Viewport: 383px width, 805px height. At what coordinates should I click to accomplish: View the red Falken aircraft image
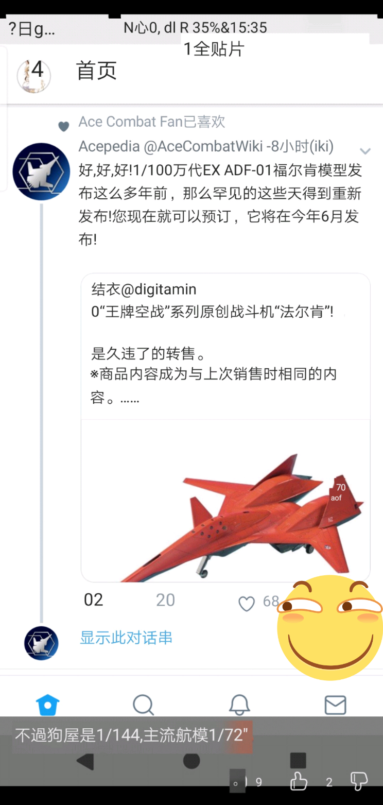pyautogui.click(x=225, y=501)
